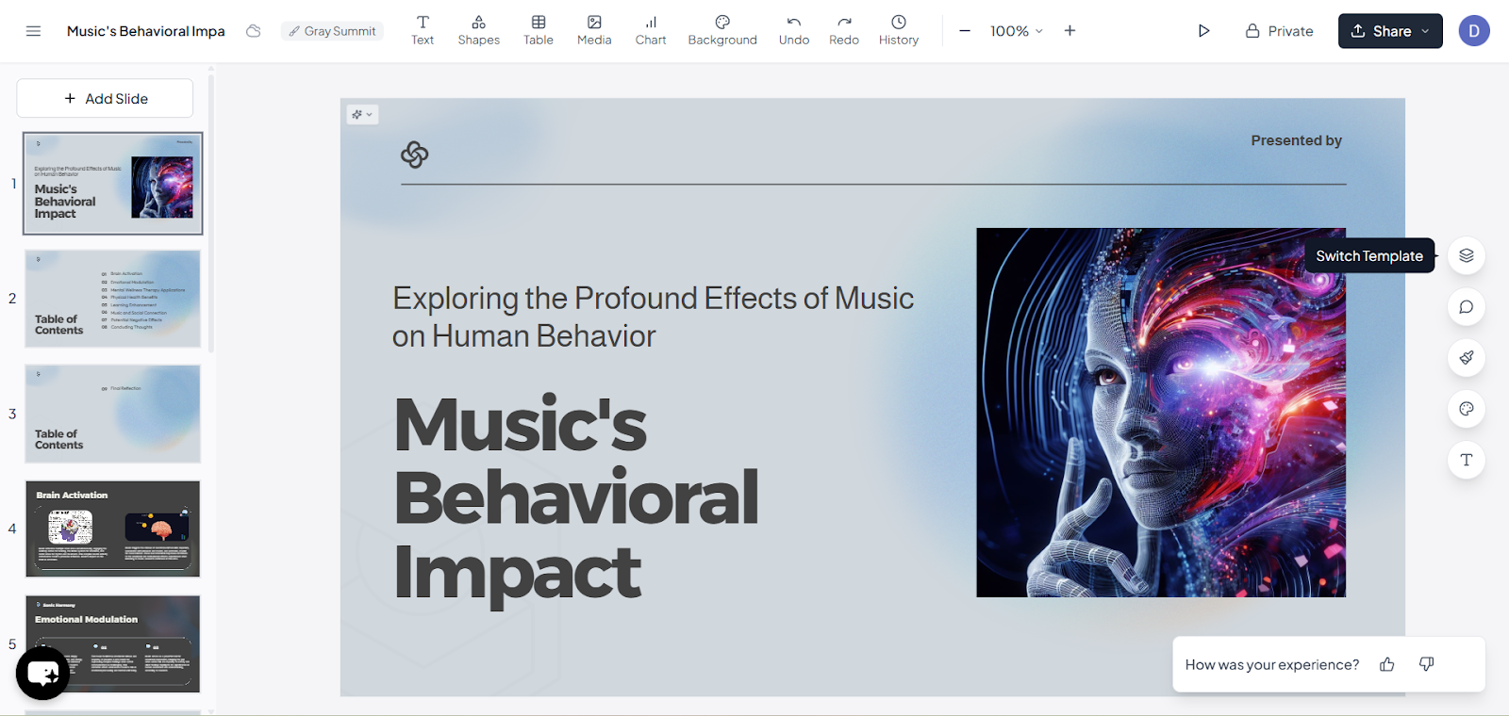Open version History
This screenshot has height=716, width=1509.
coord(899,30)
